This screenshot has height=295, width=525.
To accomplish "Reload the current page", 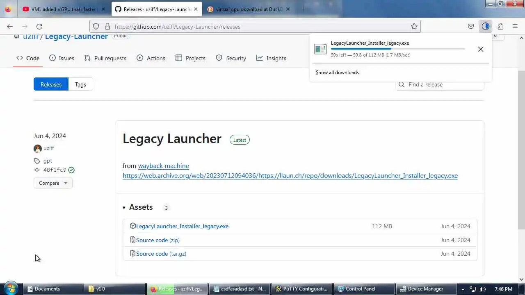I will click(x=39, y=27).
